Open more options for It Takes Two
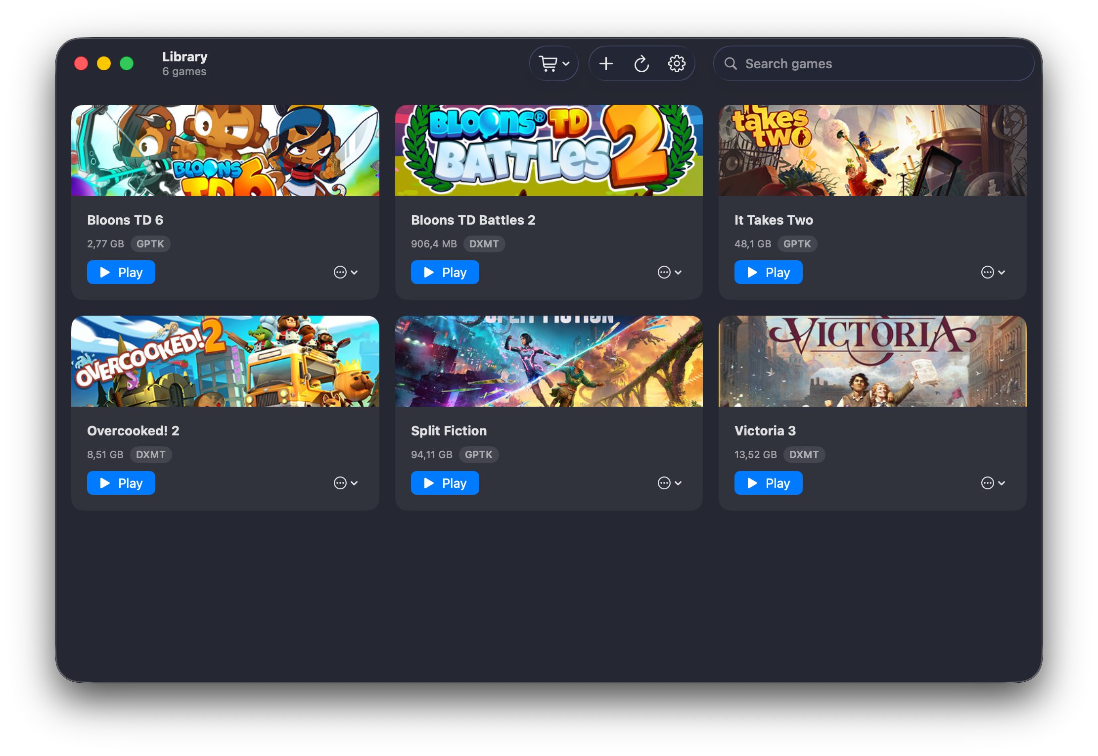This screenshot has width=1098, height=756. pos(993,272)
